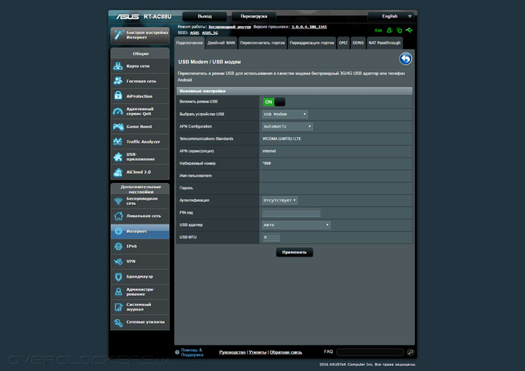The image size is (525, 371).
Task: Click USB status icon in header
Action: 410,31
